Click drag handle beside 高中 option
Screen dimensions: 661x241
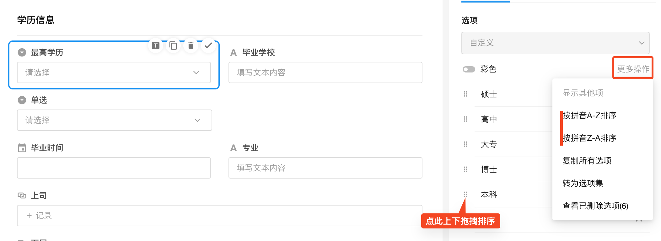pos(465,119)
